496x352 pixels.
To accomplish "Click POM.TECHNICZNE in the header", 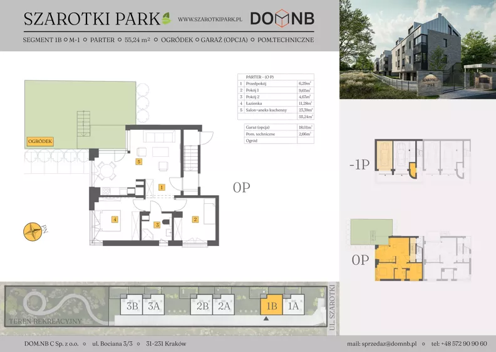I will pyautogui.click(x=286, y=40).
